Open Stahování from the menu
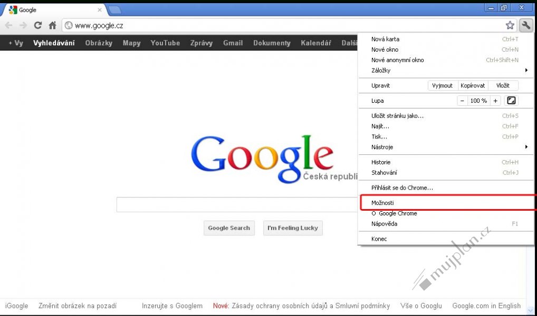537x316 pixels. 446,173
